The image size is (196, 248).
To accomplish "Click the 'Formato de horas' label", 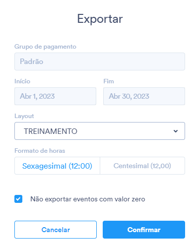I will 40,151.
